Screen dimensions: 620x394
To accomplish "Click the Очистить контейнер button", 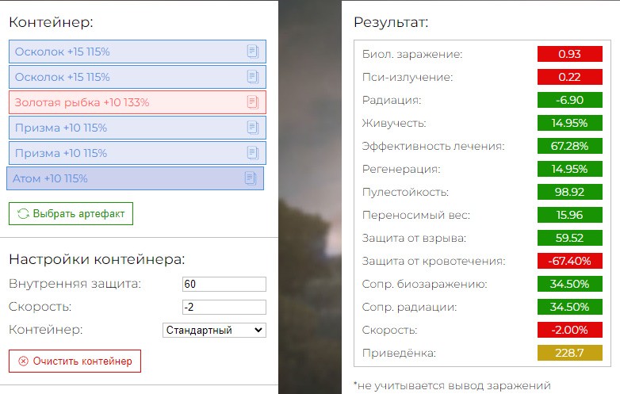I will 75,361.
